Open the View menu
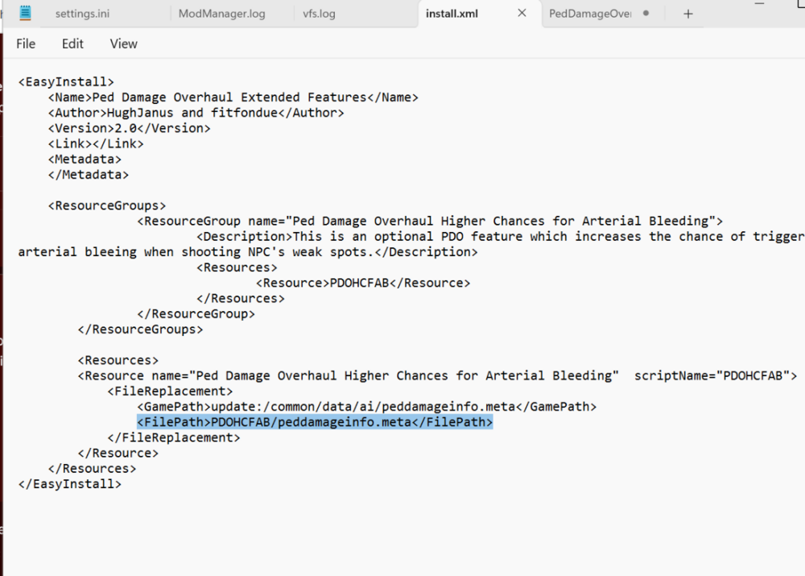The height and width of the screenshot is (576, 805). tap(123, 44)
